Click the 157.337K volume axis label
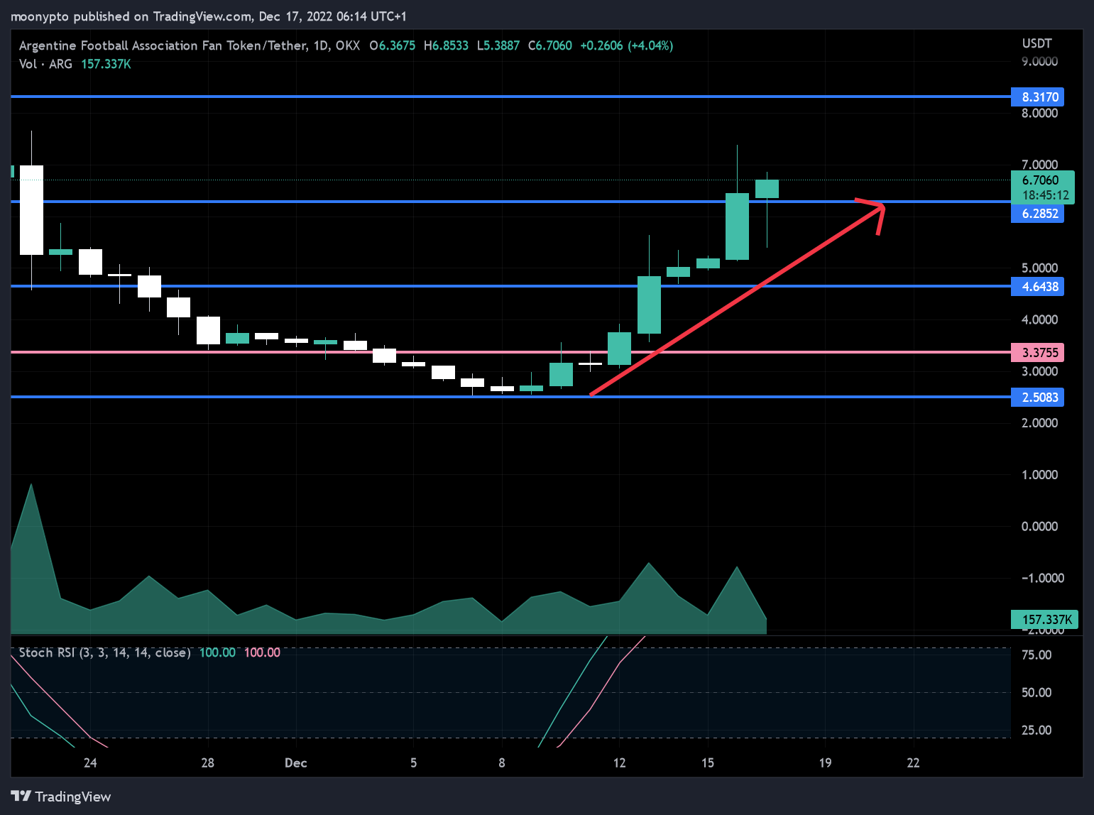 tap(1045, 620)
